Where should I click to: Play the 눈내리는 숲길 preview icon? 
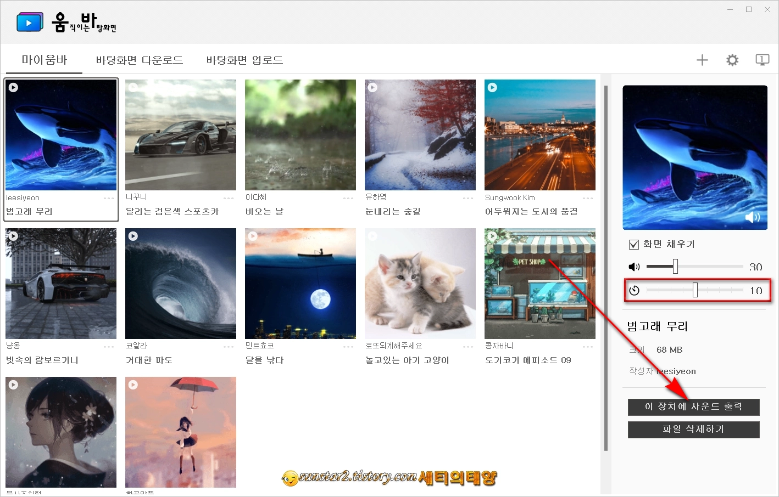373,87
